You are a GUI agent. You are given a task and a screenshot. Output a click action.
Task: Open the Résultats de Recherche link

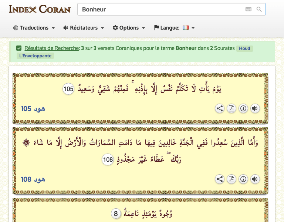pos(51,48)
